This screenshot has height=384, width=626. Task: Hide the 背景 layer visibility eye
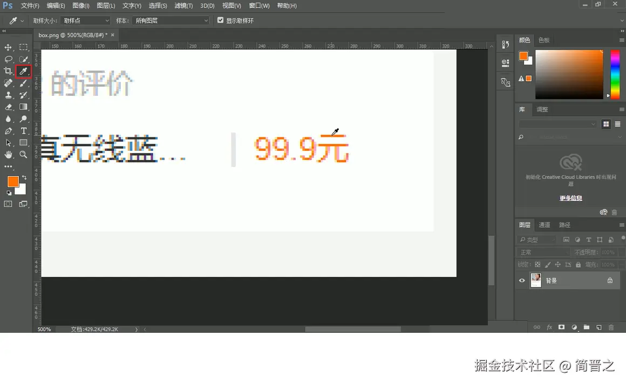coord(521,280)
